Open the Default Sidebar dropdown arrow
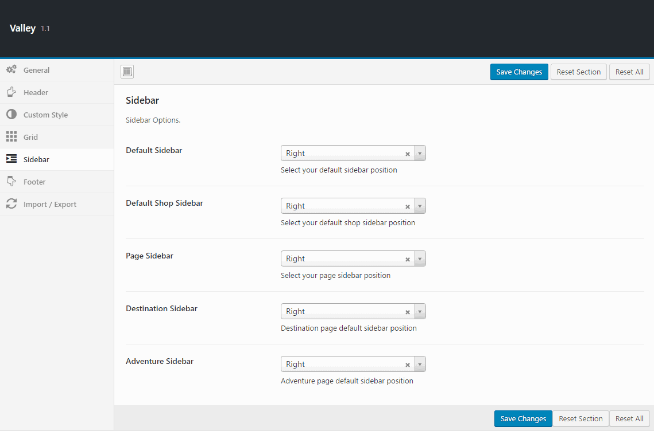The height and width of the screenshot is (431, 654). click(x=420, y=154)
